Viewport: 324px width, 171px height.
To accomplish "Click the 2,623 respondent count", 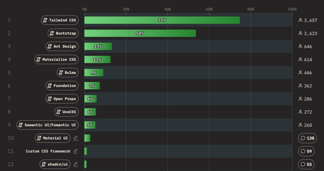I will [311, 34].
